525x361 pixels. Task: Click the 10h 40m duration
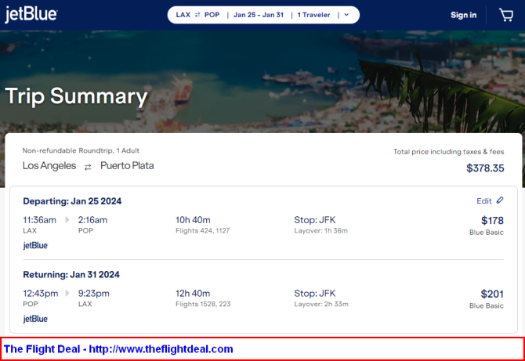(x=193, y=220)
